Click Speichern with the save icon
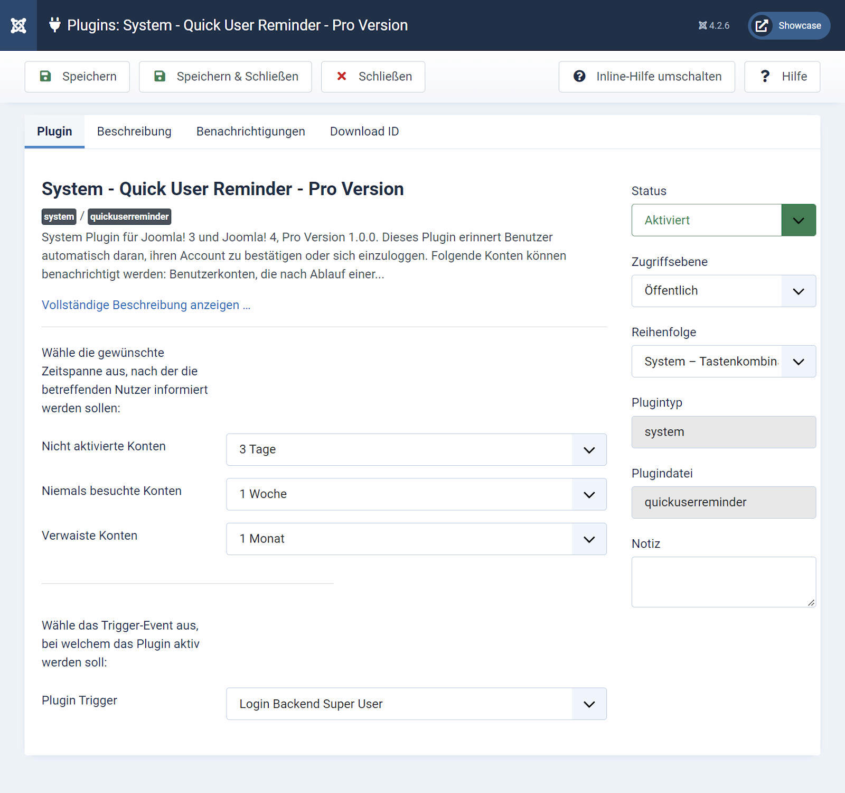Image resolution: width=845 pixels, height=793 pixels. point(77,77)
